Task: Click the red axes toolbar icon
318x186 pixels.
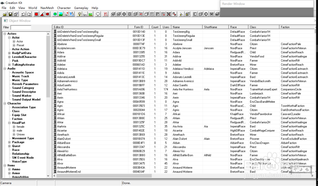Action: 106,14
